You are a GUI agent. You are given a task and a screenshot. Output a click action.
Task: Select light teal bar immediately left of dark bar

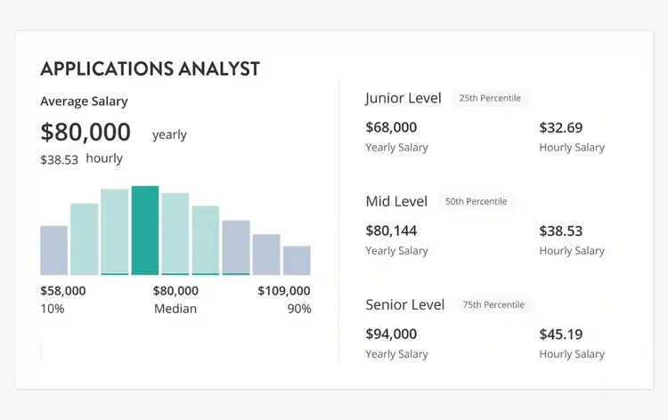tap(115, 231)
